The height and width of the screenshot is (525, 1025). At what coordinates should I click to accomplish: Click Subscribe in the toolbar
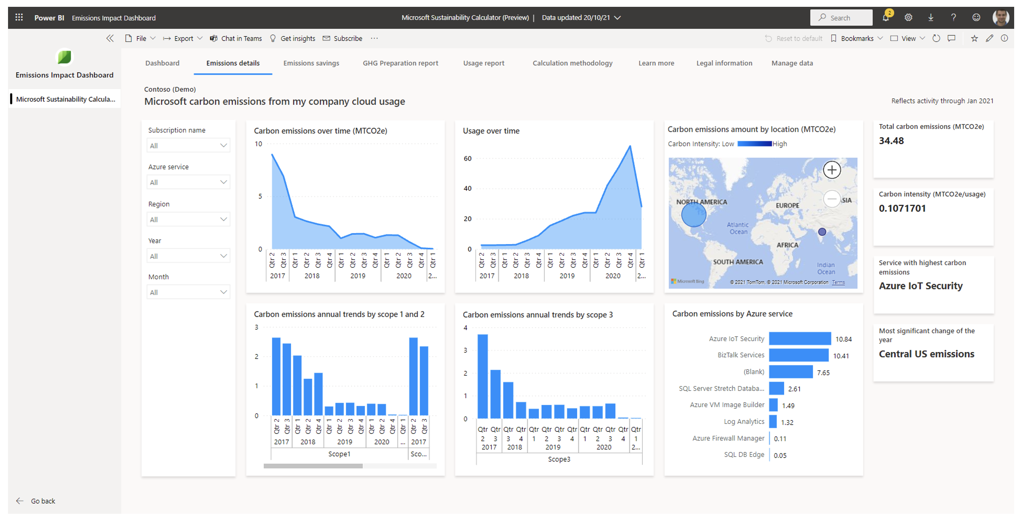tap(342, 38)
